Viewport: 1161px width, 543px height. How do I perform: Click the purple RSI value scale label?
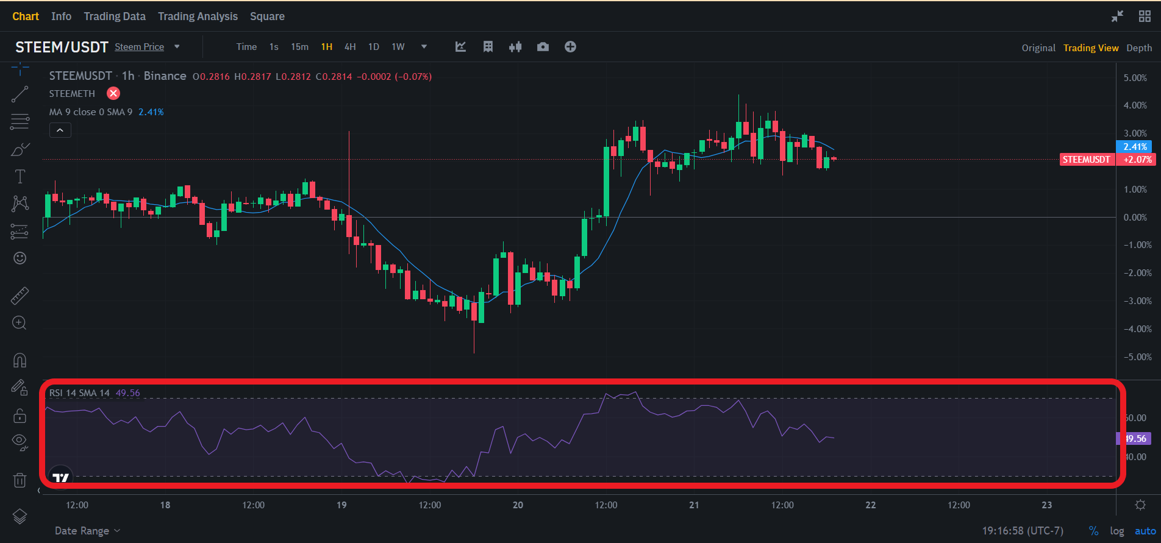[1135, 439]
